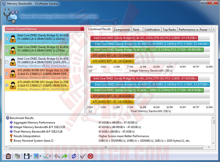Image resolution: width=220 pixels, height=162 pixels.
Task: Click the results list scroll down arrow
Action: (x=213, y=143)
